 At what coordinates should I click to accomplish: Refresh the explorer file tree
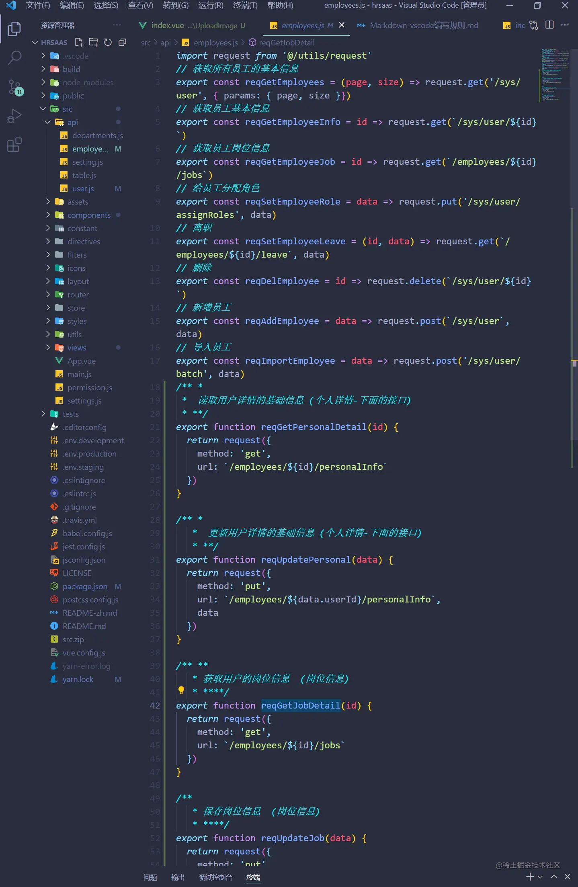click(108, 42)
